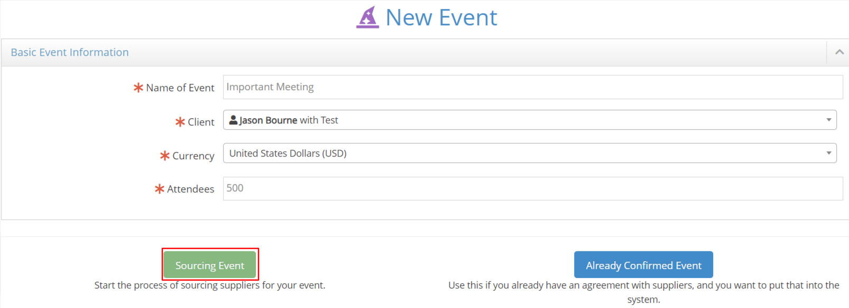
Task: Click the person icon inside the Client field
Action: click(x=233, y=120)
